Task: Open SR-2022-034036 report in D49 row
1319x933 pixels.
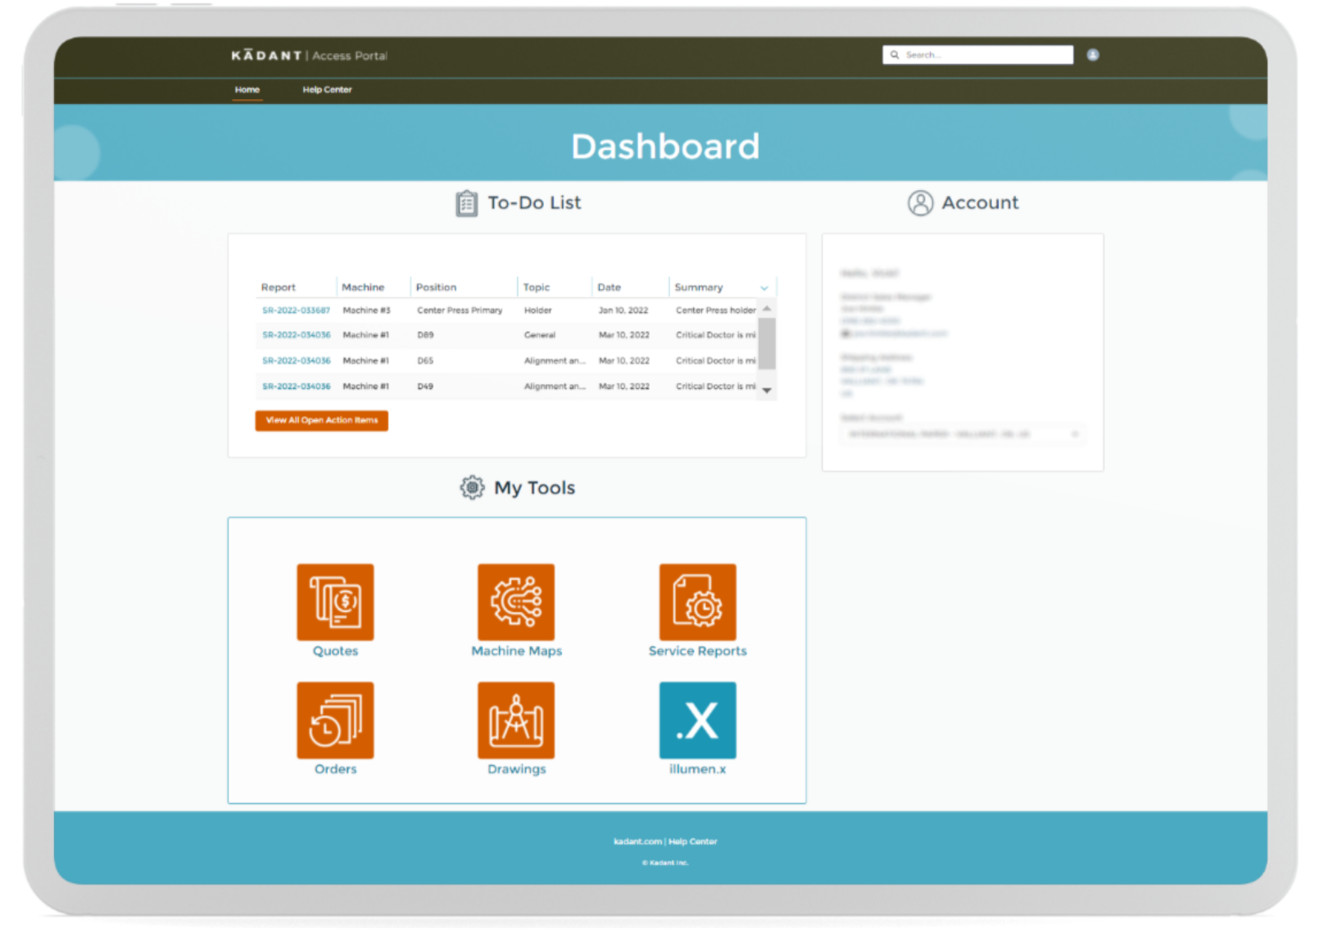Action: pyautogui.click(x=296, y=386)
